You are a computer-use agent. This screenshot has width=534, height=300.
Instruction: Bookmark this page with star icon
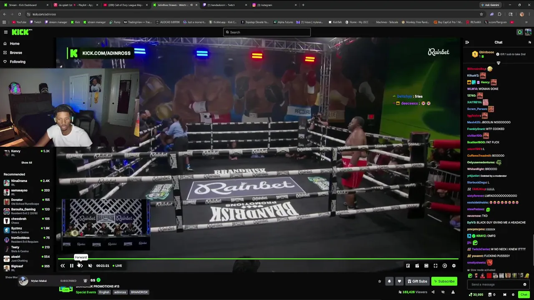click(481, 14)
